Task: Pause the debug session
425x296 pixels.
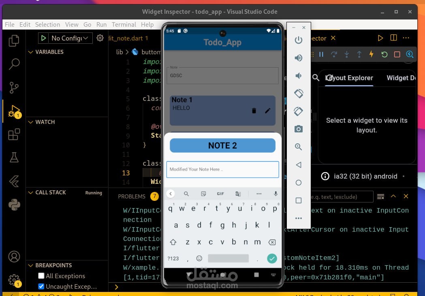Action: point(321,54)
